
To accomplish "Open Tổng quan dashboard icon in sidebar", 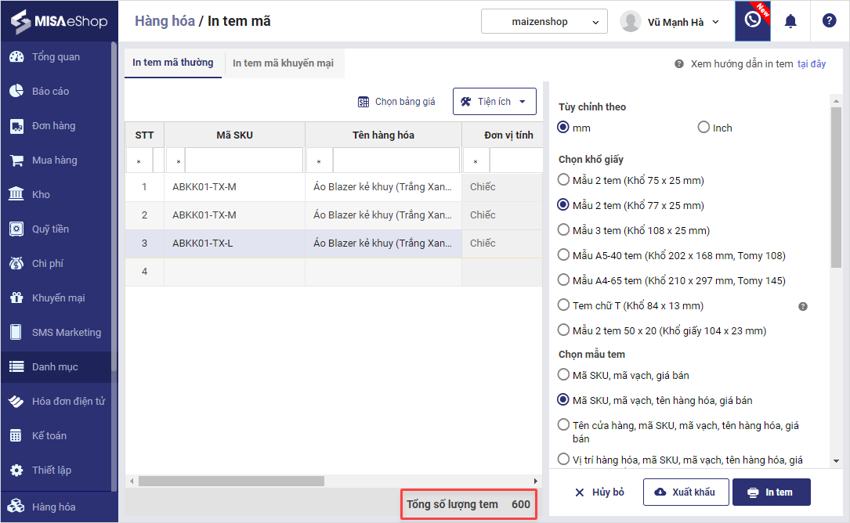I will coord(16,57).
